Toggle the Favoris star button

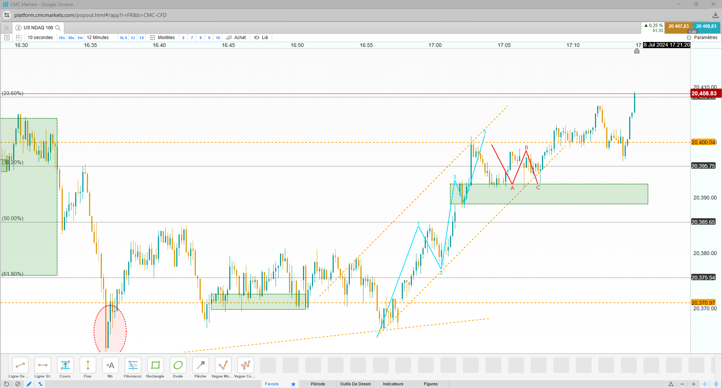pos(293,384)
